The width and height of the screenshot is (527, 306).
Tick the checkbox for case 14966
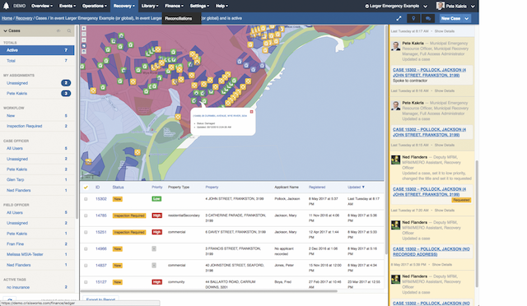click(86, 249)
